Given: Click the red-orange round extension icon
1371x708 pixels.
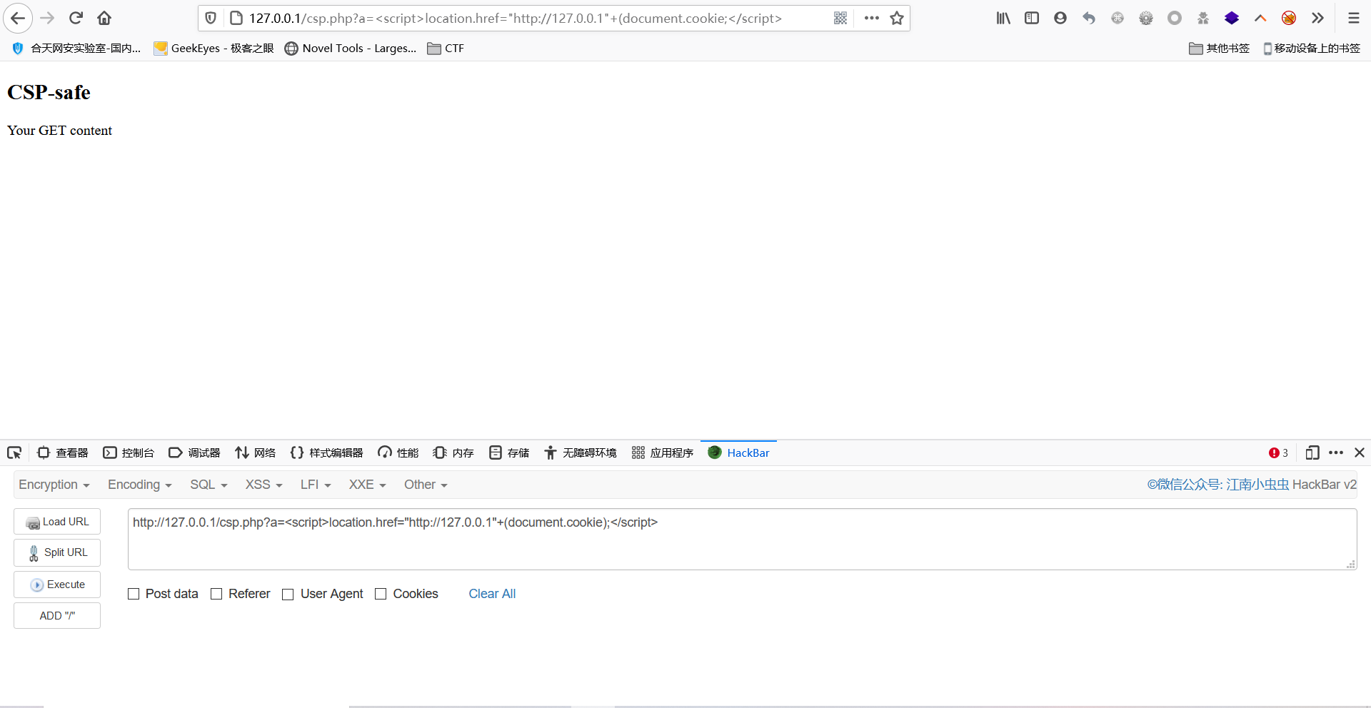Looking at the screenshot, I should (x=1289, y=18).
